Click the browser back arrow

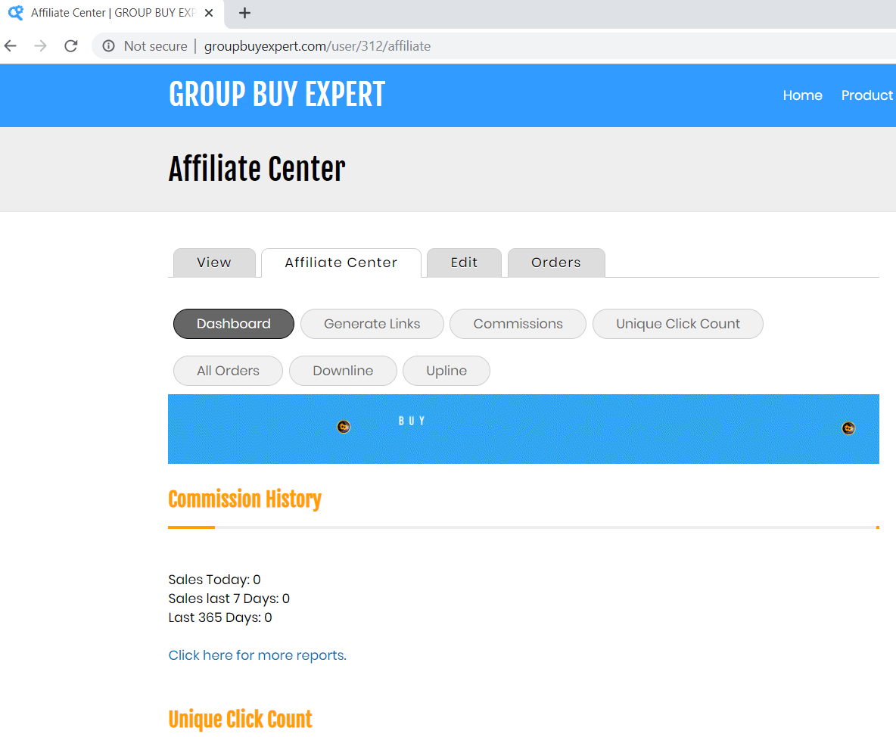coord(11,46)
